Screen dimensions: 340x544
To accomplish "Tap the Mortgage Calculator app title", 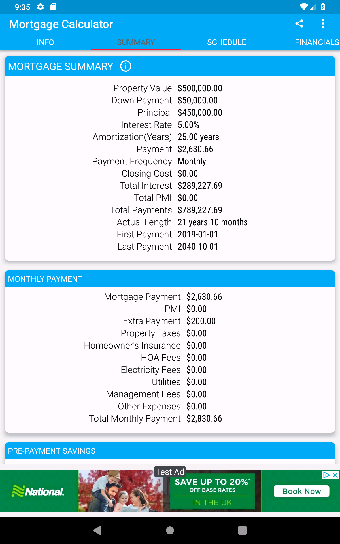I will click(61, 24).
